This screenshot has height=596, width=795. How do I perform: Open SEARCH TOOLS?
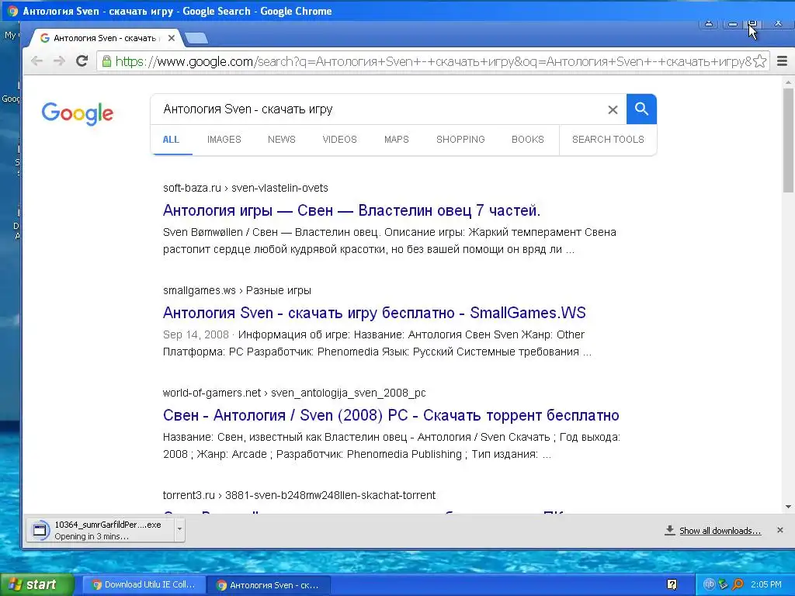[x=608, y=140]
